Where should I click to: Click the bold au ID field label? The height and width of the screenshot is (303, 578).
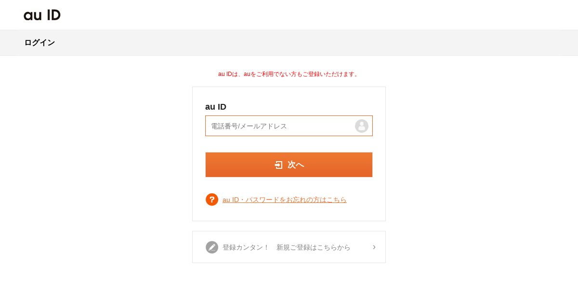(216, 107)
